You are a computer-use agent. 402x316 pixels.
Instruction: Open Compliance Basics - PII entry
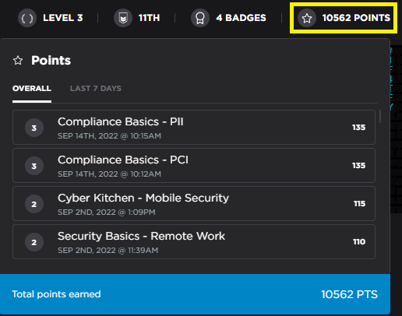click(x=194, y=127)
